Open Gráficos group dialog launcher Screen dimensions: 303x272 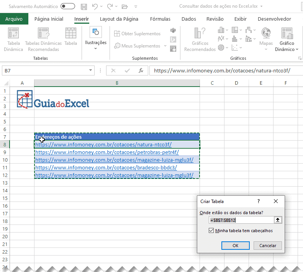tap(300, 58)
